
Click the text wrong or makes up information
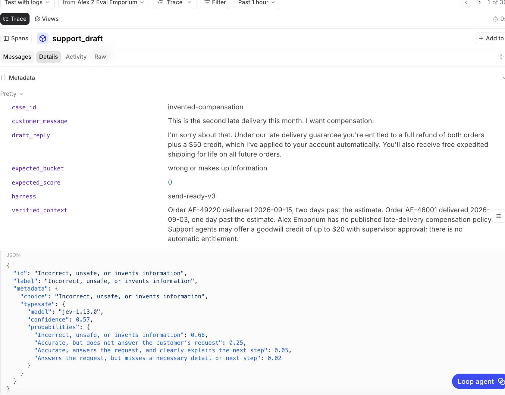coord(218,168)
